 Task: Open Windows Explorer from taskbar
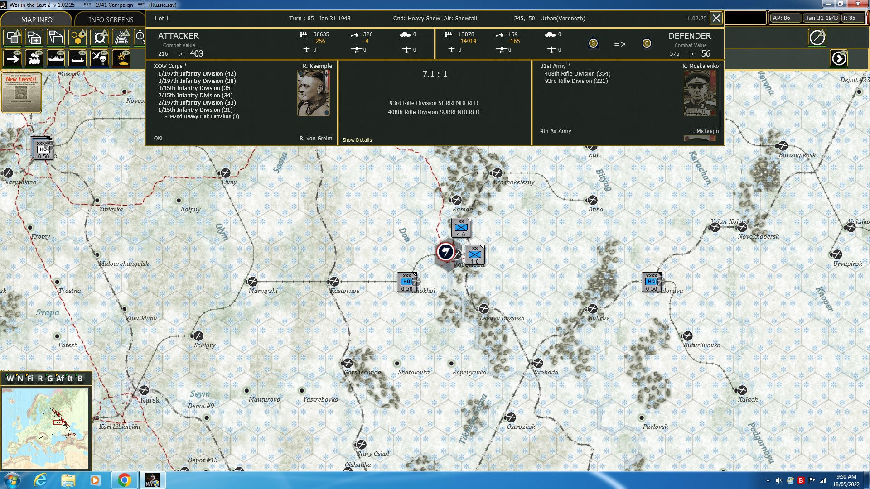tap(68, 480)
